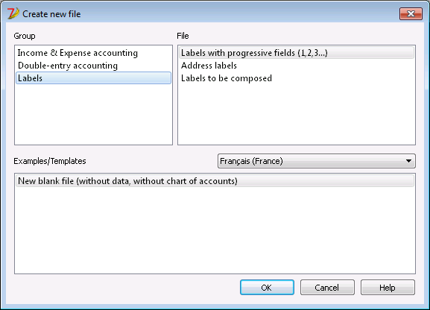This screenshot has height=310, width=430.
Task: Click empty area of Group list
Action: pos(93,116)
